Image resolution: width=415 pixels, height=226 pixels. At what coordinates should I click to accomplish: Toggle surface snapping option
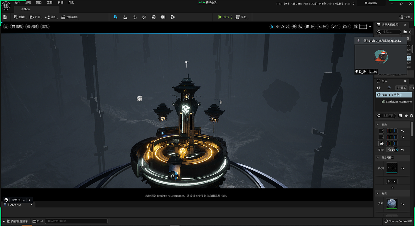(301, 27)
